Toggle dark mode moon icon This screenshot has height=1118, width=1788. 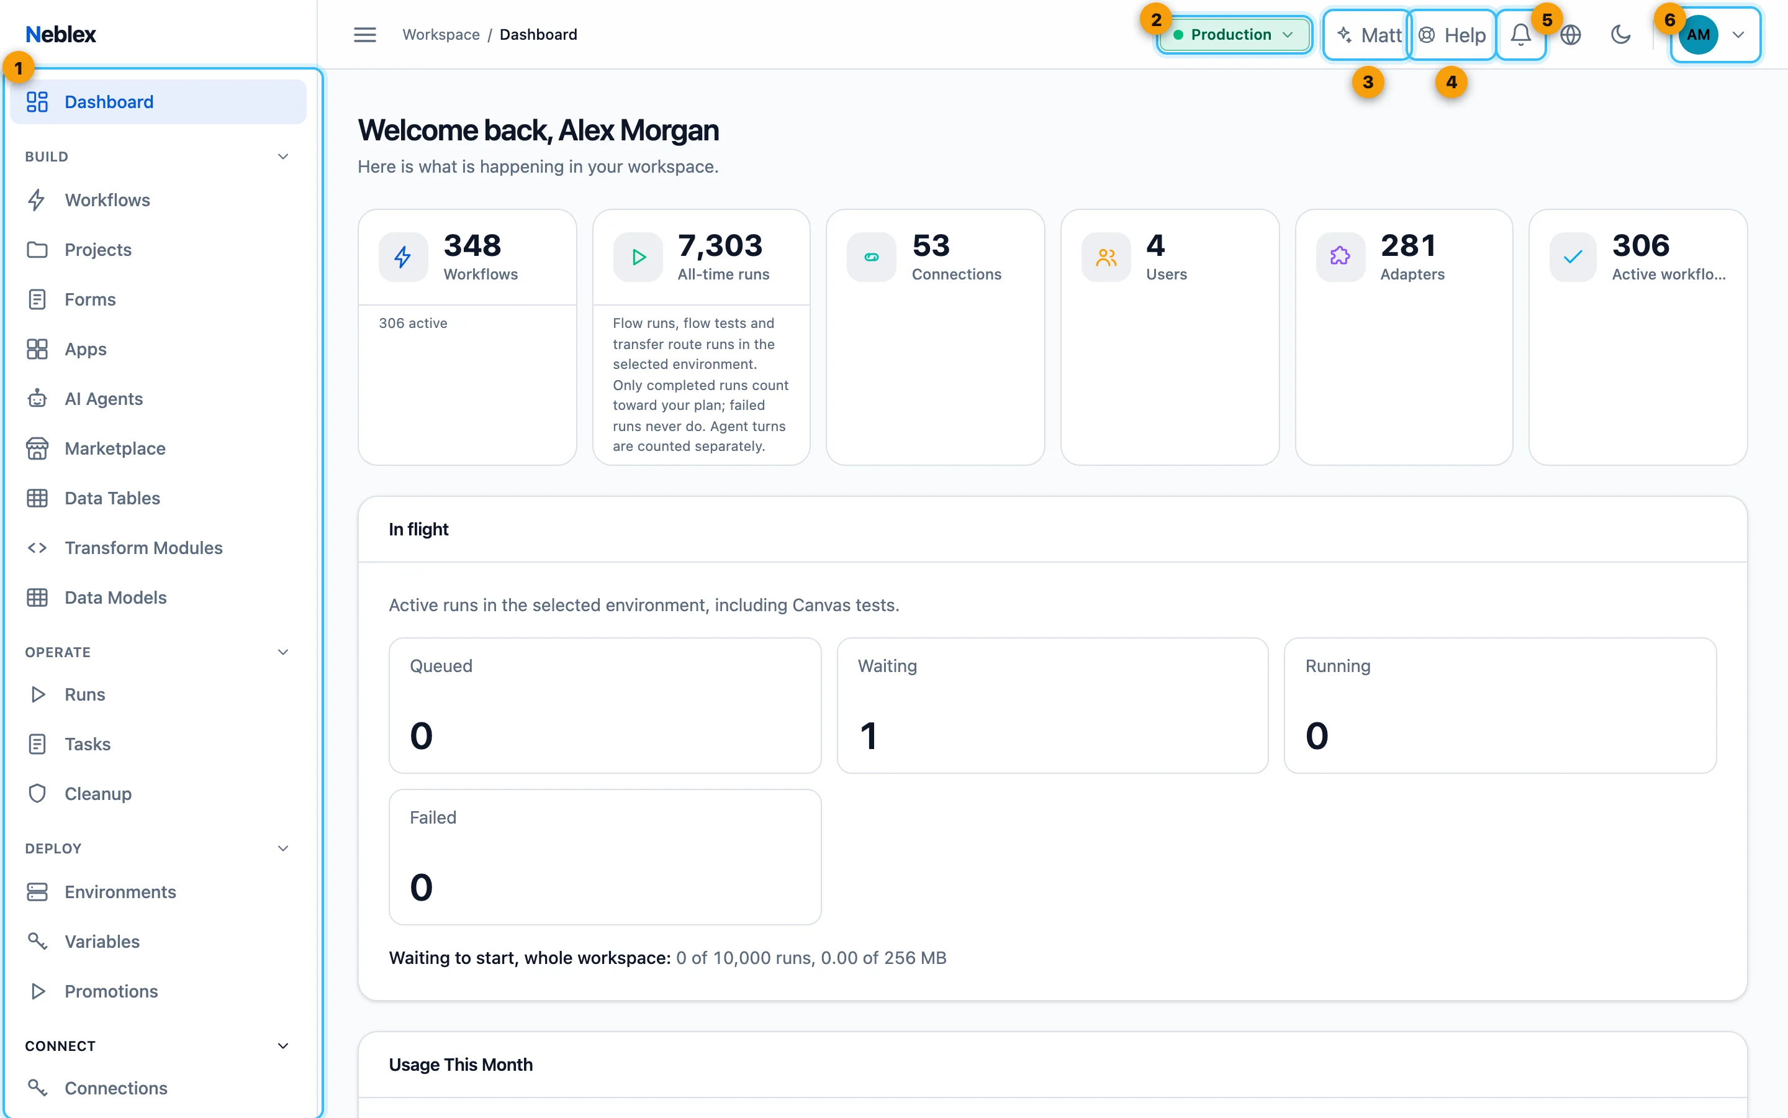pos(1620,35)
